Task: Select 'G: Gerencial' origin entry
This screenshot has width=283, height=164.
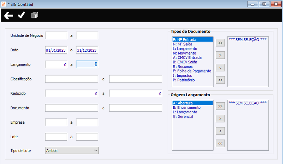Action: (x=192, y=117)
